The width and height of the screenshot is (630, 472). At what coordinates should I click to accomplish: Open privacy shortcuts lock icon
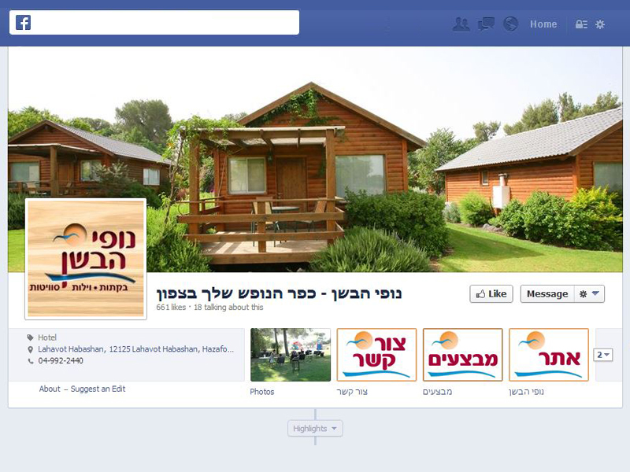[581, 24]
